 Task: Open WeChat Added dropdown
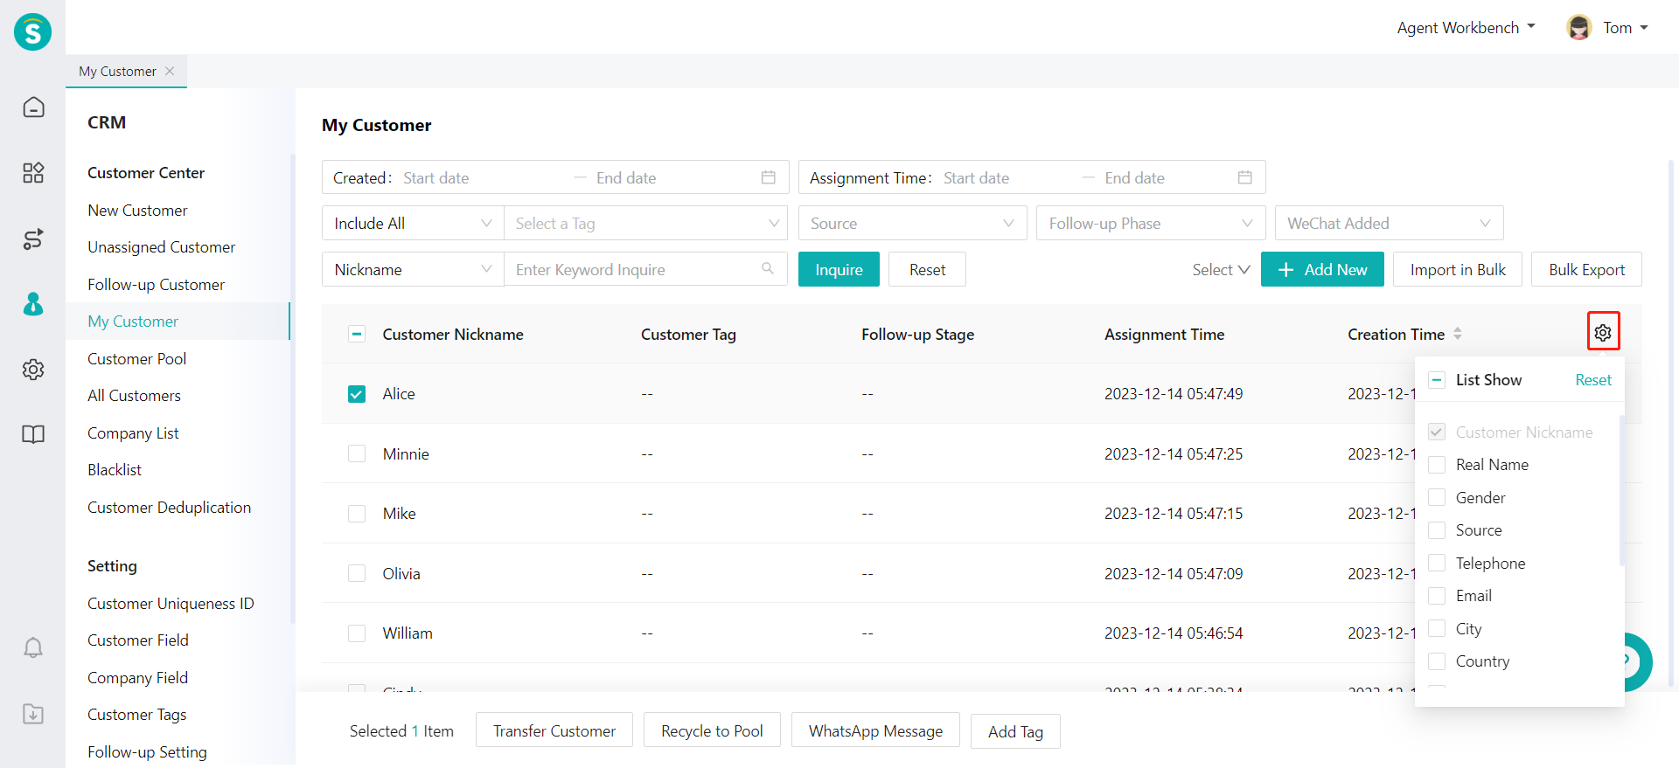tap(1389, 223)
